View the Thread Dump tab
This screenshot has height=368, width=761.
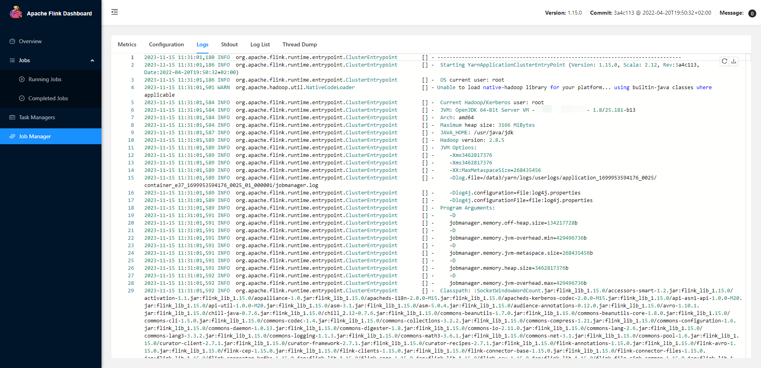(300, 44)
